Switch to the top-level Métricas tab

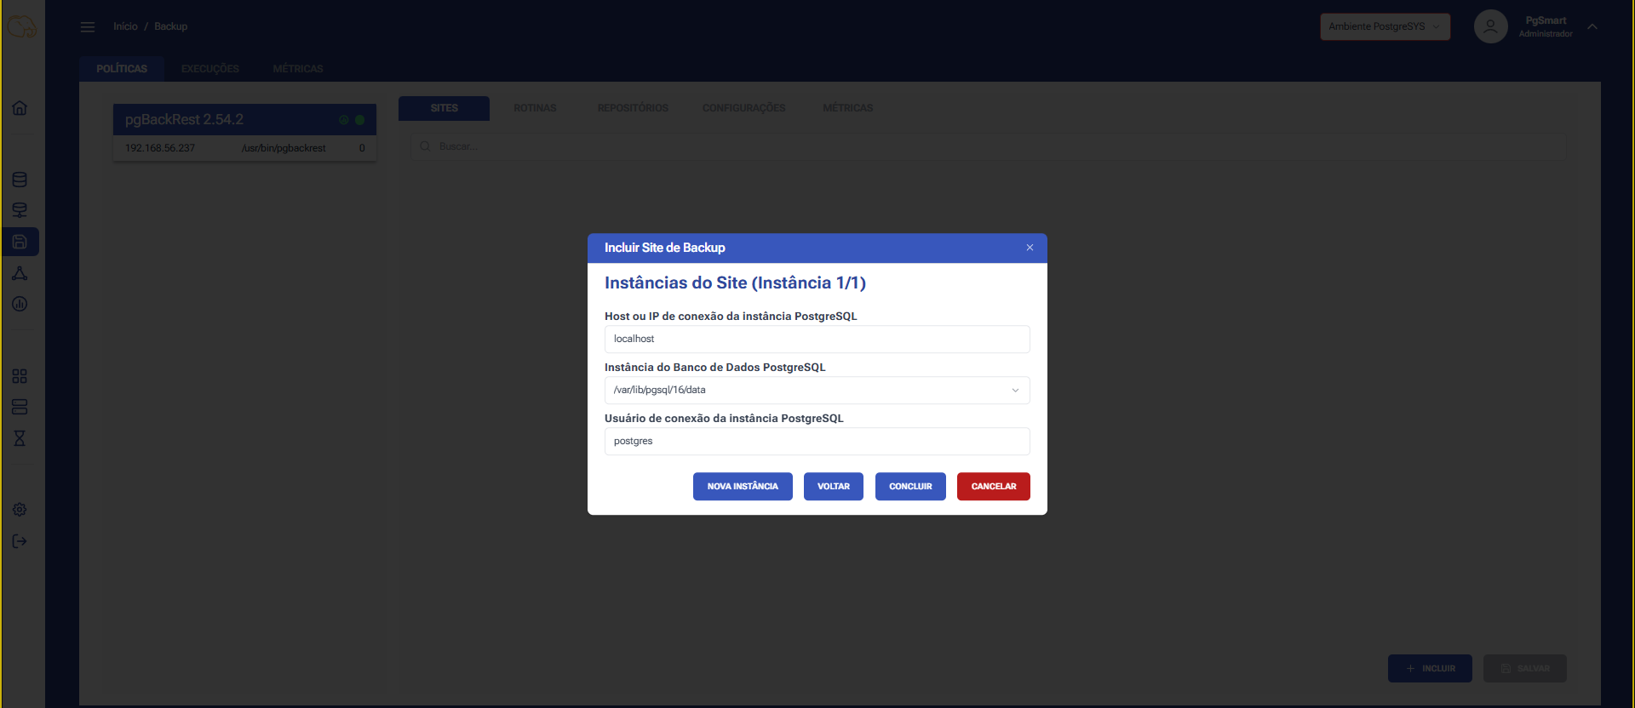(298, 69)
